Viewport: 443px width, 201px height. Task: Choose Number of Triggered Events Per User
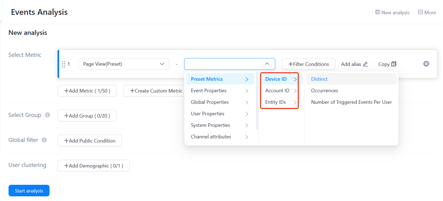pyautogui.click(x=351, y=102)
